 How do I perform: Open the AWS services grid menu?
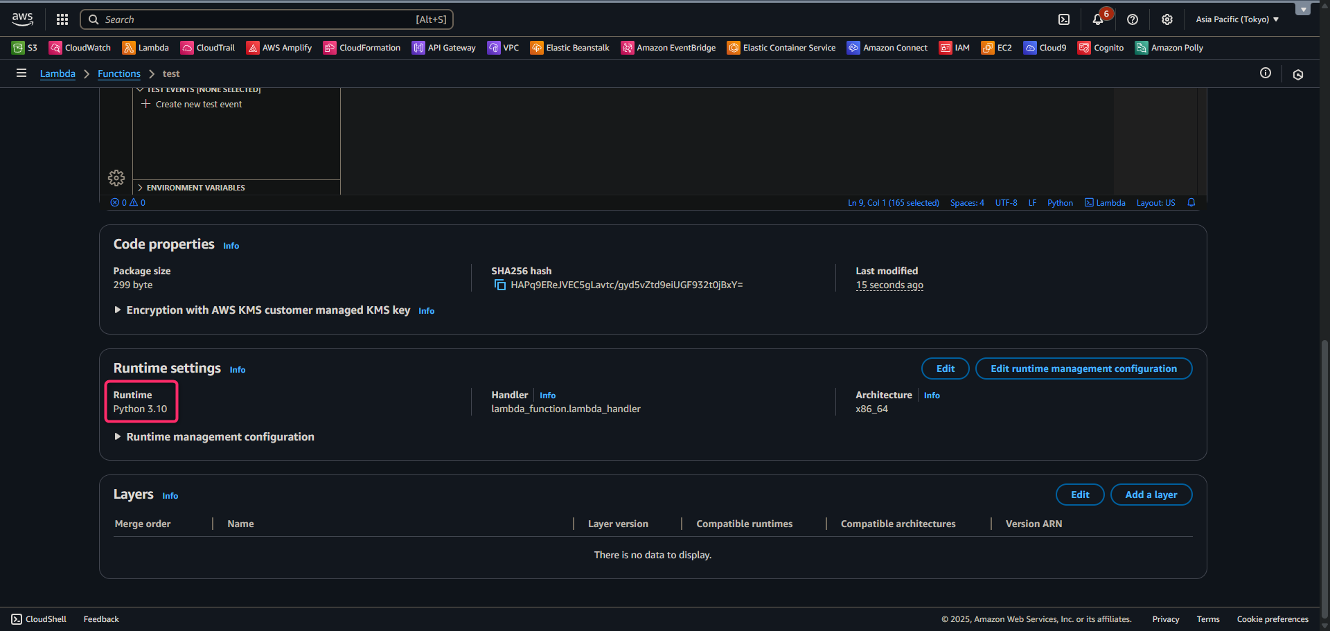[62, 19]
